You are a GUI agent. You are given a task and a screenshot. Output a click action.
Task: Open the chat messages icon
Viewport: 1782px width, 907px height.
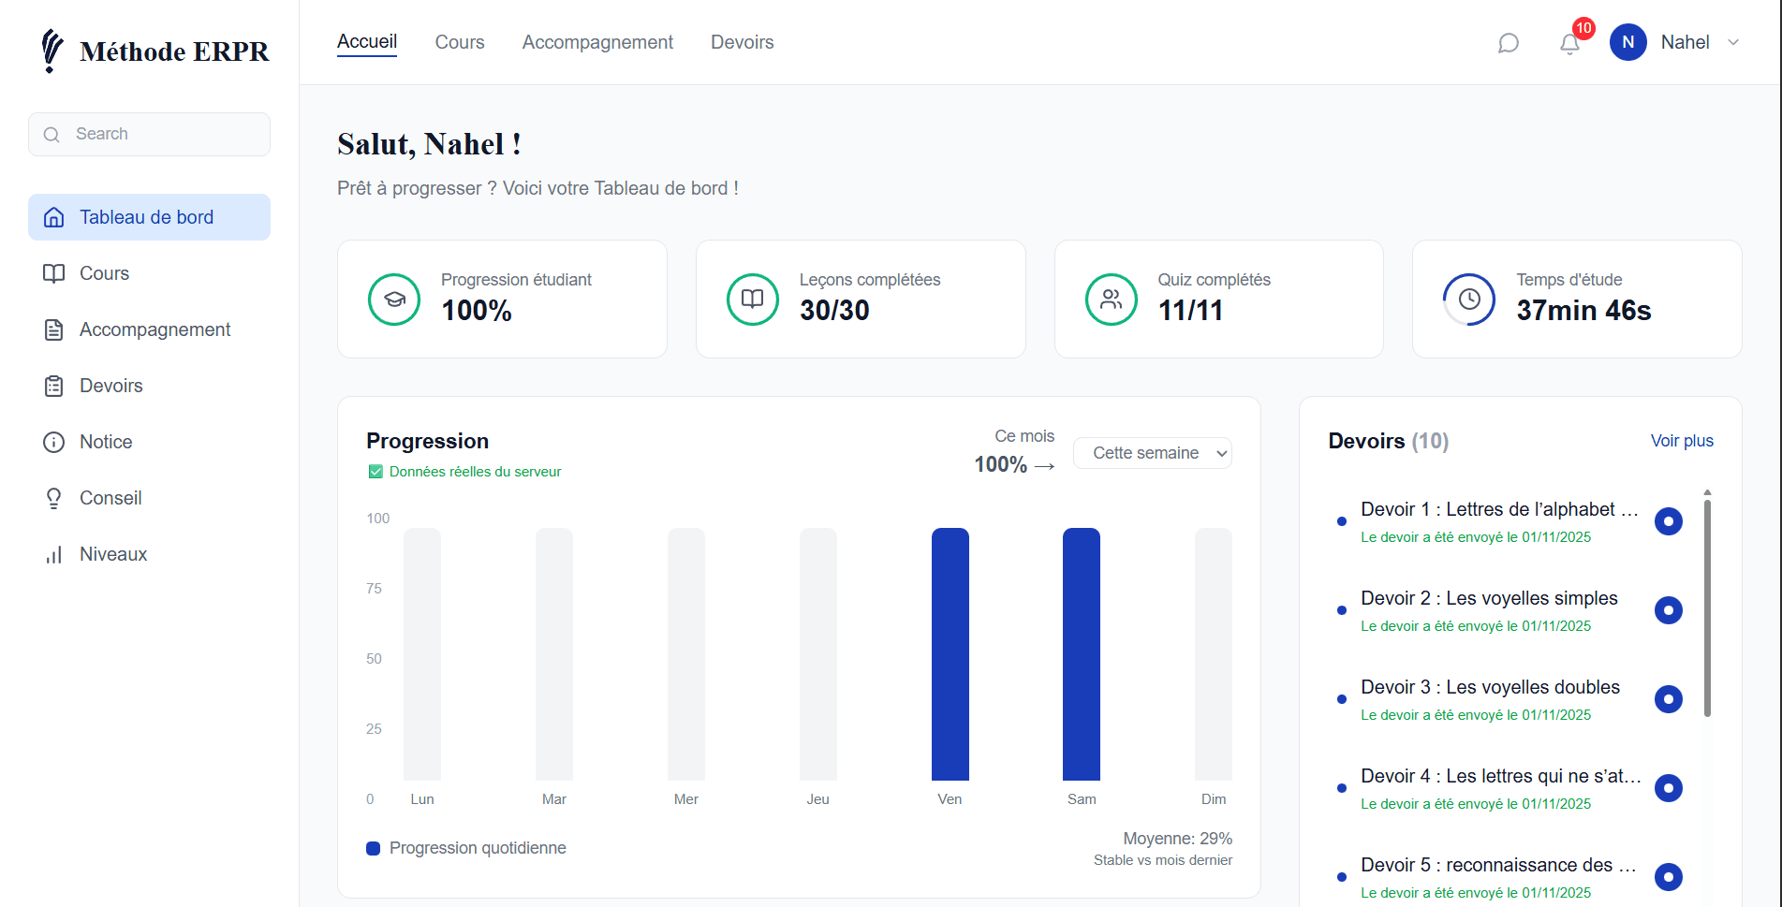pyautogui.click(x=1508, y=43)
